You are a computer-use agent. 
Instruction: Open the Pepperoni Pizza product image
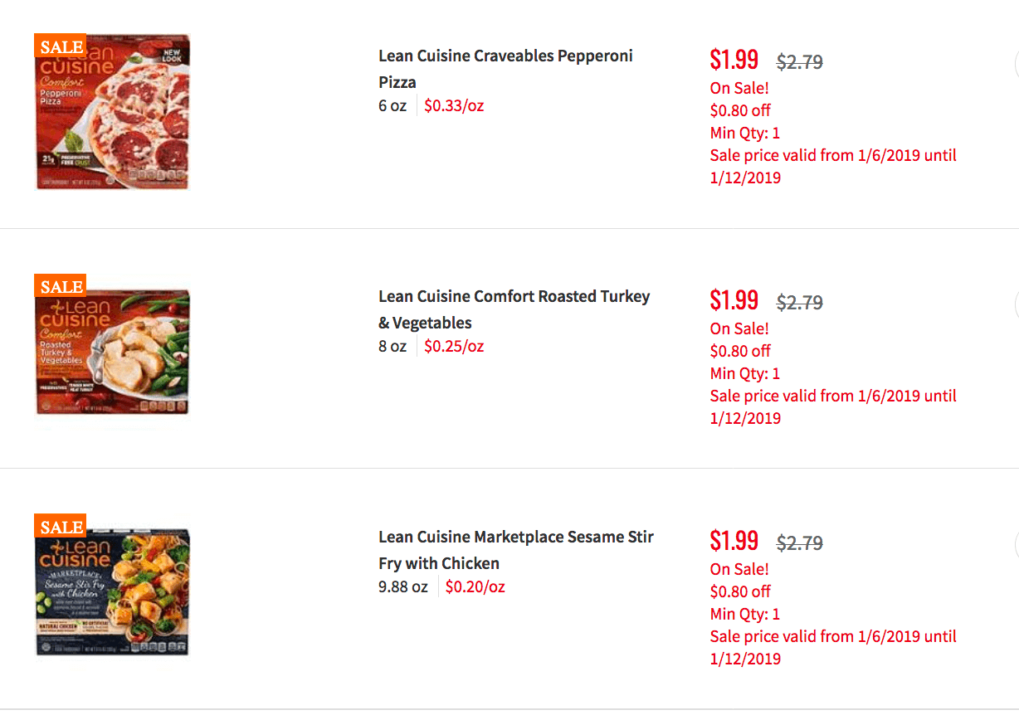click(x=113, y=112)
